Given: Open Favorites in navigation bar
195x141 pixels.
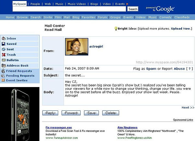Looking at the screenshot, I should tap(88, 17).
